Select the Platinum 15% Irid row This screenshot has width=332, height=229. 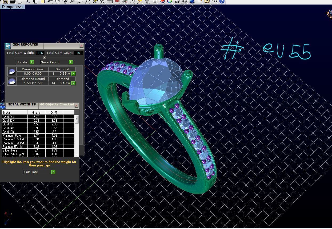tap(38, 139)
